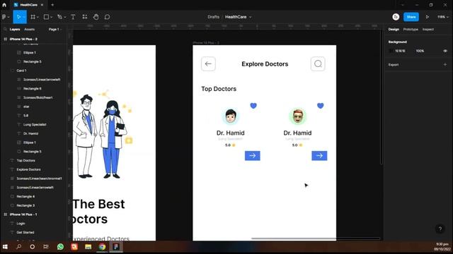This screenshot has width=453, height=254.
Task: Select the Comment tool
Action: click(107, 17)
